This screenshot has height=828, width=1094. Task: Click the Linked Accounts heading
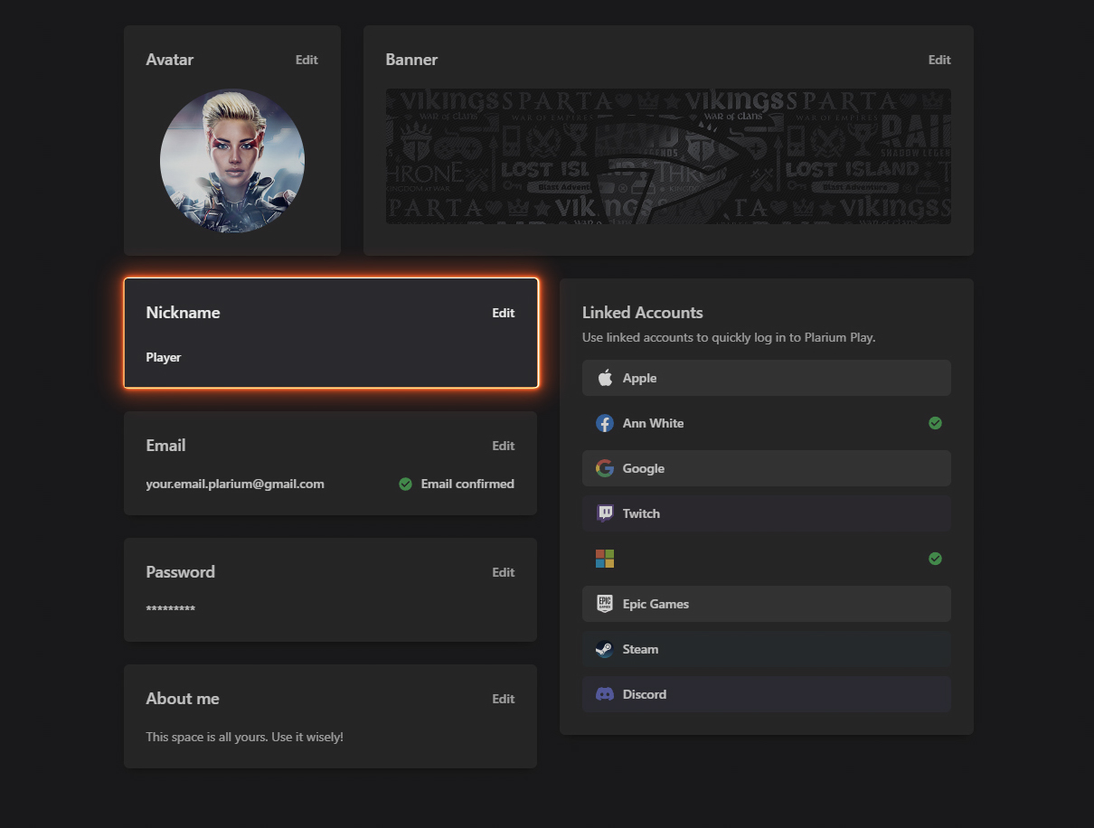coord(643,313)
